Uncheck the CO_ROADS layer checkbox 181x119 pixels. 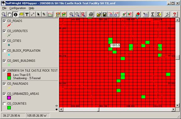4,21
